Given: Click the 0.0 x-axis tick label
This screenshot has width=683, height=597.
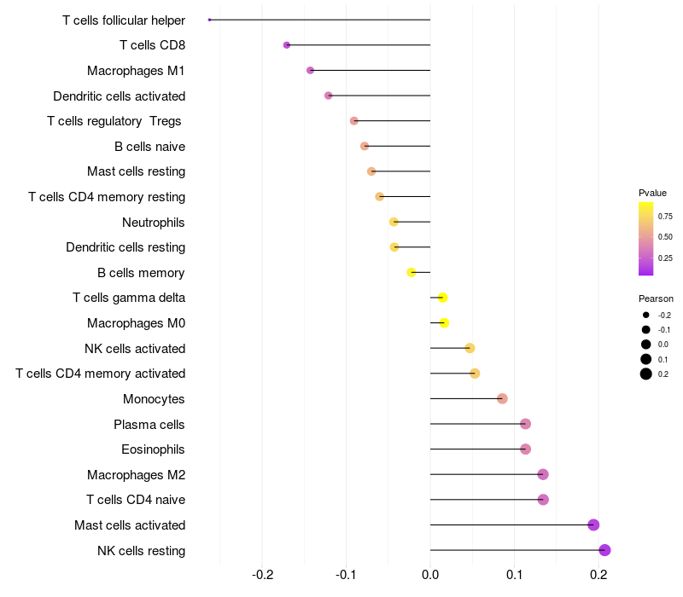Looking at the screenshot, I should click(430, 575).
